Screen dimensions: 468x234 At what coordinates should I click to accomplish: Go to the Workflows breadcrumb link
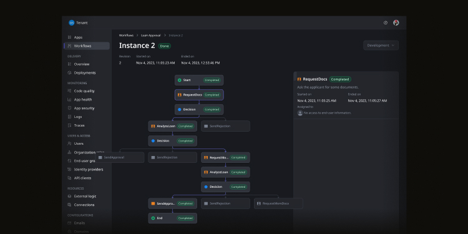(x=126, y=35)
